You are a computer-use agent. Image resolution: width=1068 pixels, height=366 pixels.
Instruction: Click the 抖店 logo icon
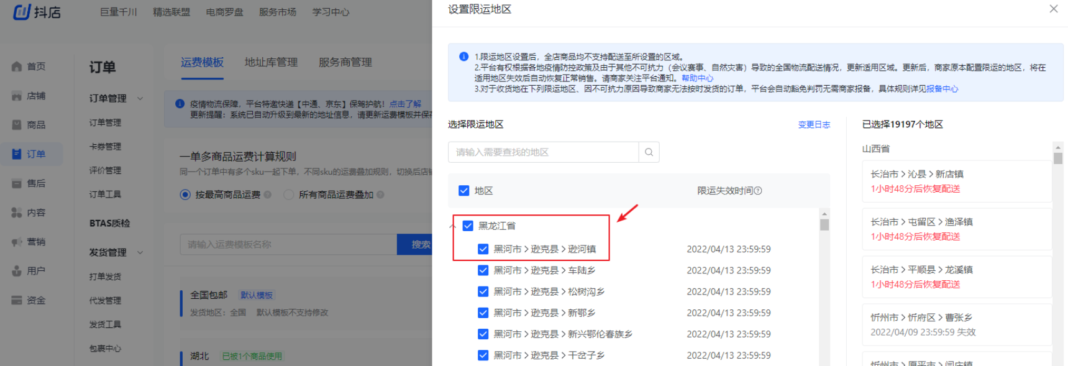[22, 12]
